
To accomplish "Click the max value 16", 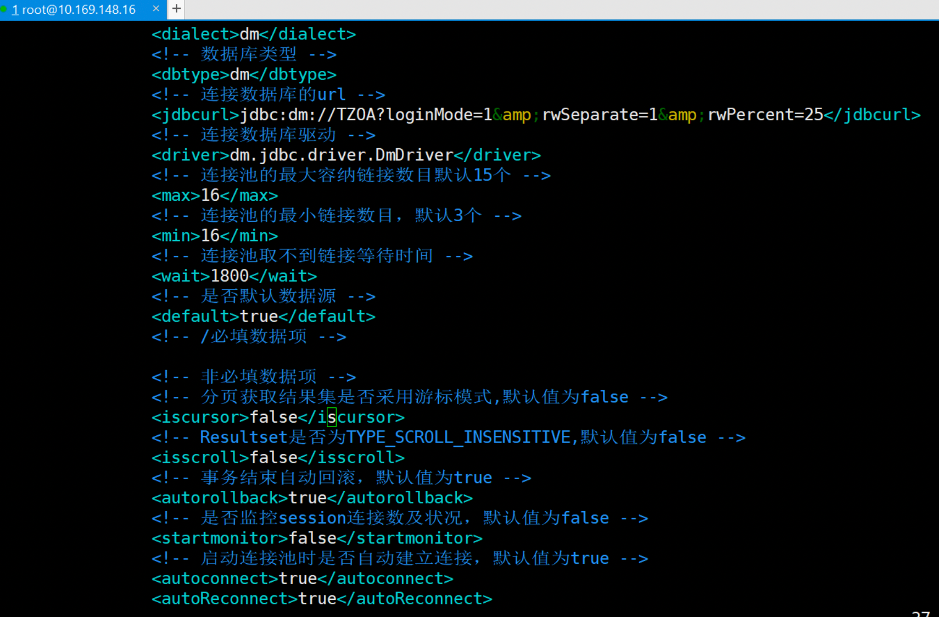I will [210, 195].
